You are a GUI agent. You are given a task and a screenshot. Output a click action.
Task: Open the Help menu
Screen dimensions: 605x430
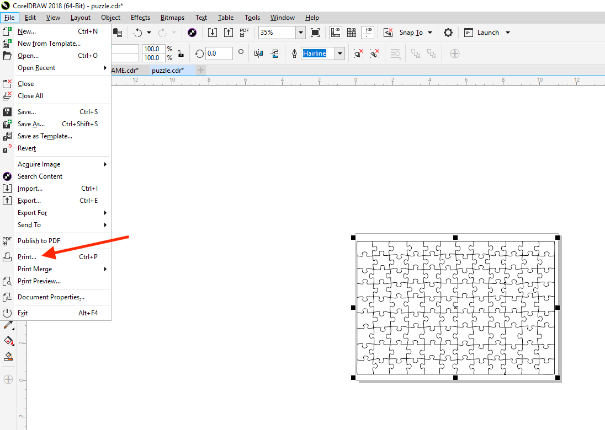(x=312, y=18)
